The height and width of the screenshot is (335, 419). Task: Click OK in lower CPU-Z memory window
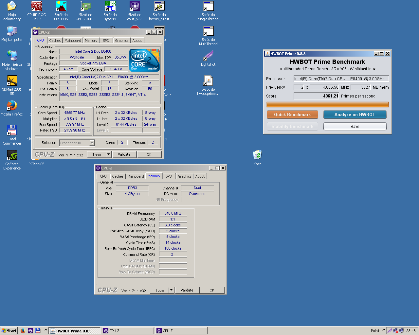point(212,290)
